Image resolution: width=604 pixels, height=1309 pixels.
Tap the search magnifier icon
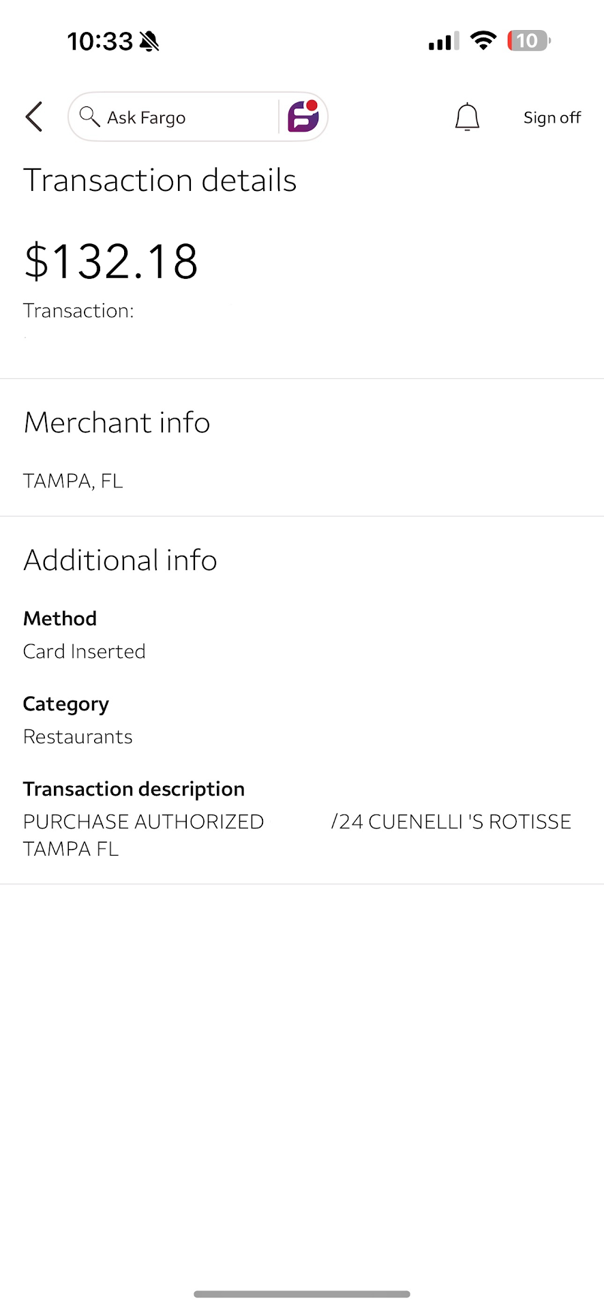tap(89, 117)
